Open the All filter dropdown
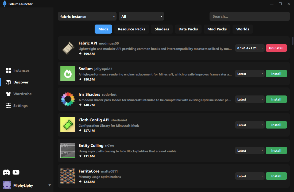 pyautogui.click(x=141, y=17)
